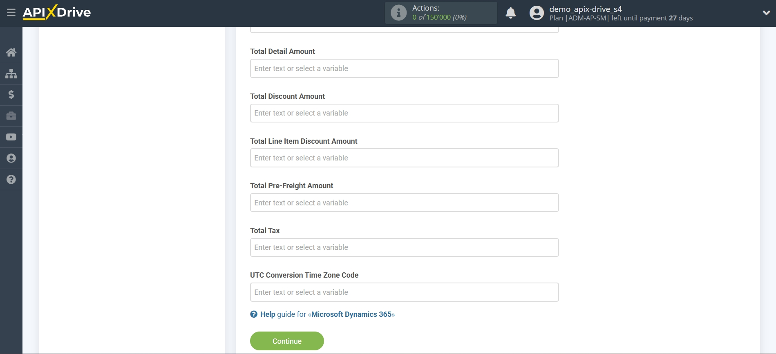Click the Actions info icon
The width and height of the screenshot is (776, 354).
pos(398,13)
